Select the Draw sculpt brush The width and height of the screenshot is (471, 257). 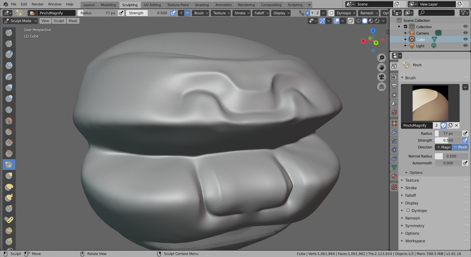[9, 33]
